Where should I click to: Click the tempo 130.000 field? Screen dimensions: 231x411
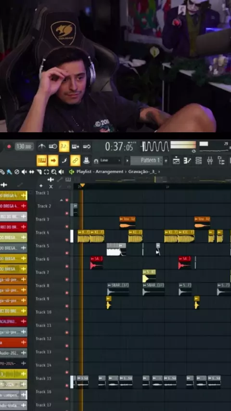point(24,146)
